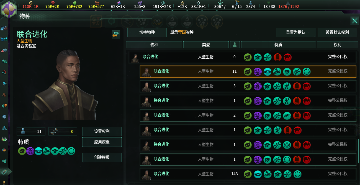The width and height of the screenshot is (360, 185).
Task: Open the technology flasks sidebar icon
Action: pos(4,139)
